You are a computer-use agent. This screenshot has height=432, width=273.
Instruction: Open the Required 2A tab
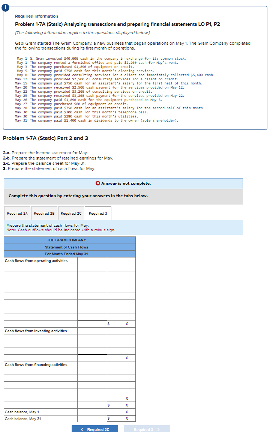pos(17,213)
